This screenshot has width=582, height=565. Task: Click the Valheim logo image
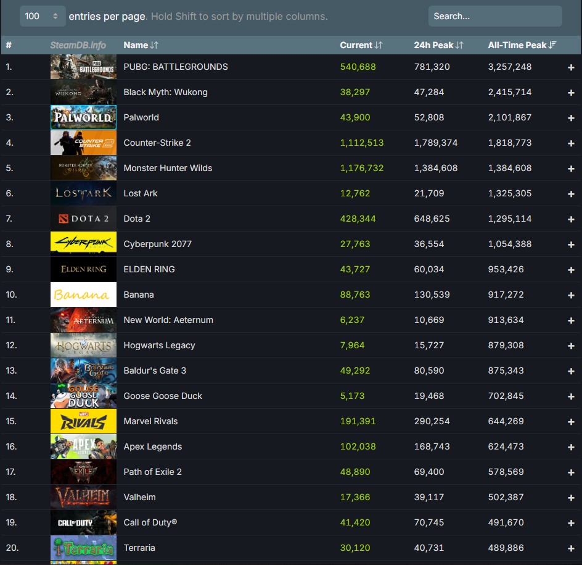(83, 497)
